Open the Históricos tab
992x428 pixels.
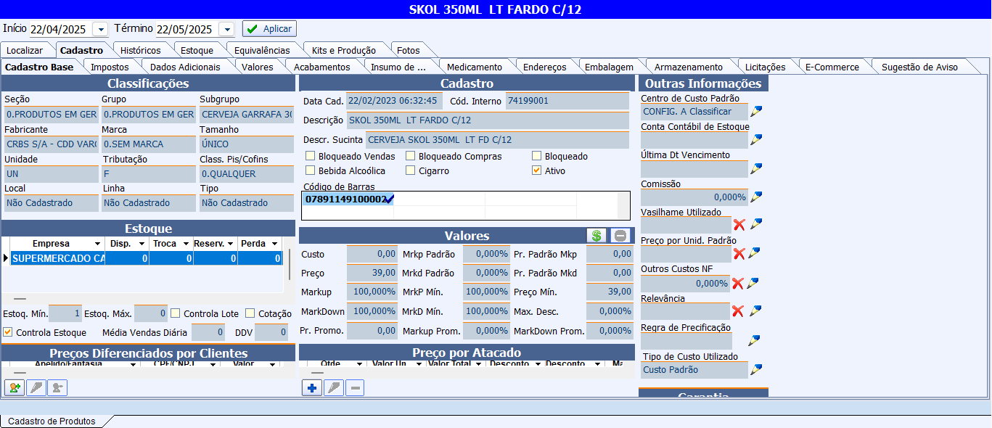(141, 50)
